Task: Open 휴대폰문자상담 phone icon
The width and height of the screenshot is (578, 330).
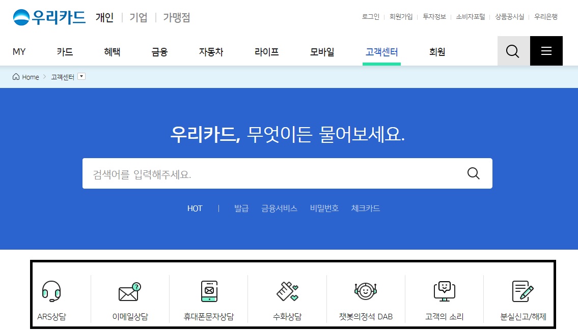Action: pyautogui.click(x=209, y=291)
